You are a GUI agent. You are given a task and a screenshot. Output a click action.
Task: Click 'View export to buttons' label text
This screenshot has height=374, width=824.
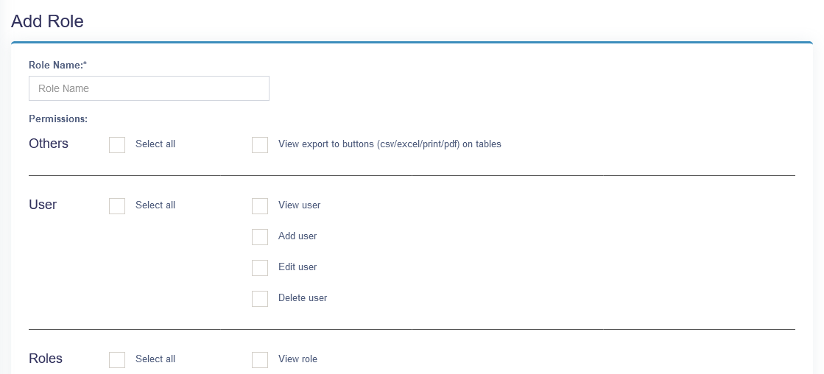(390, 144)
